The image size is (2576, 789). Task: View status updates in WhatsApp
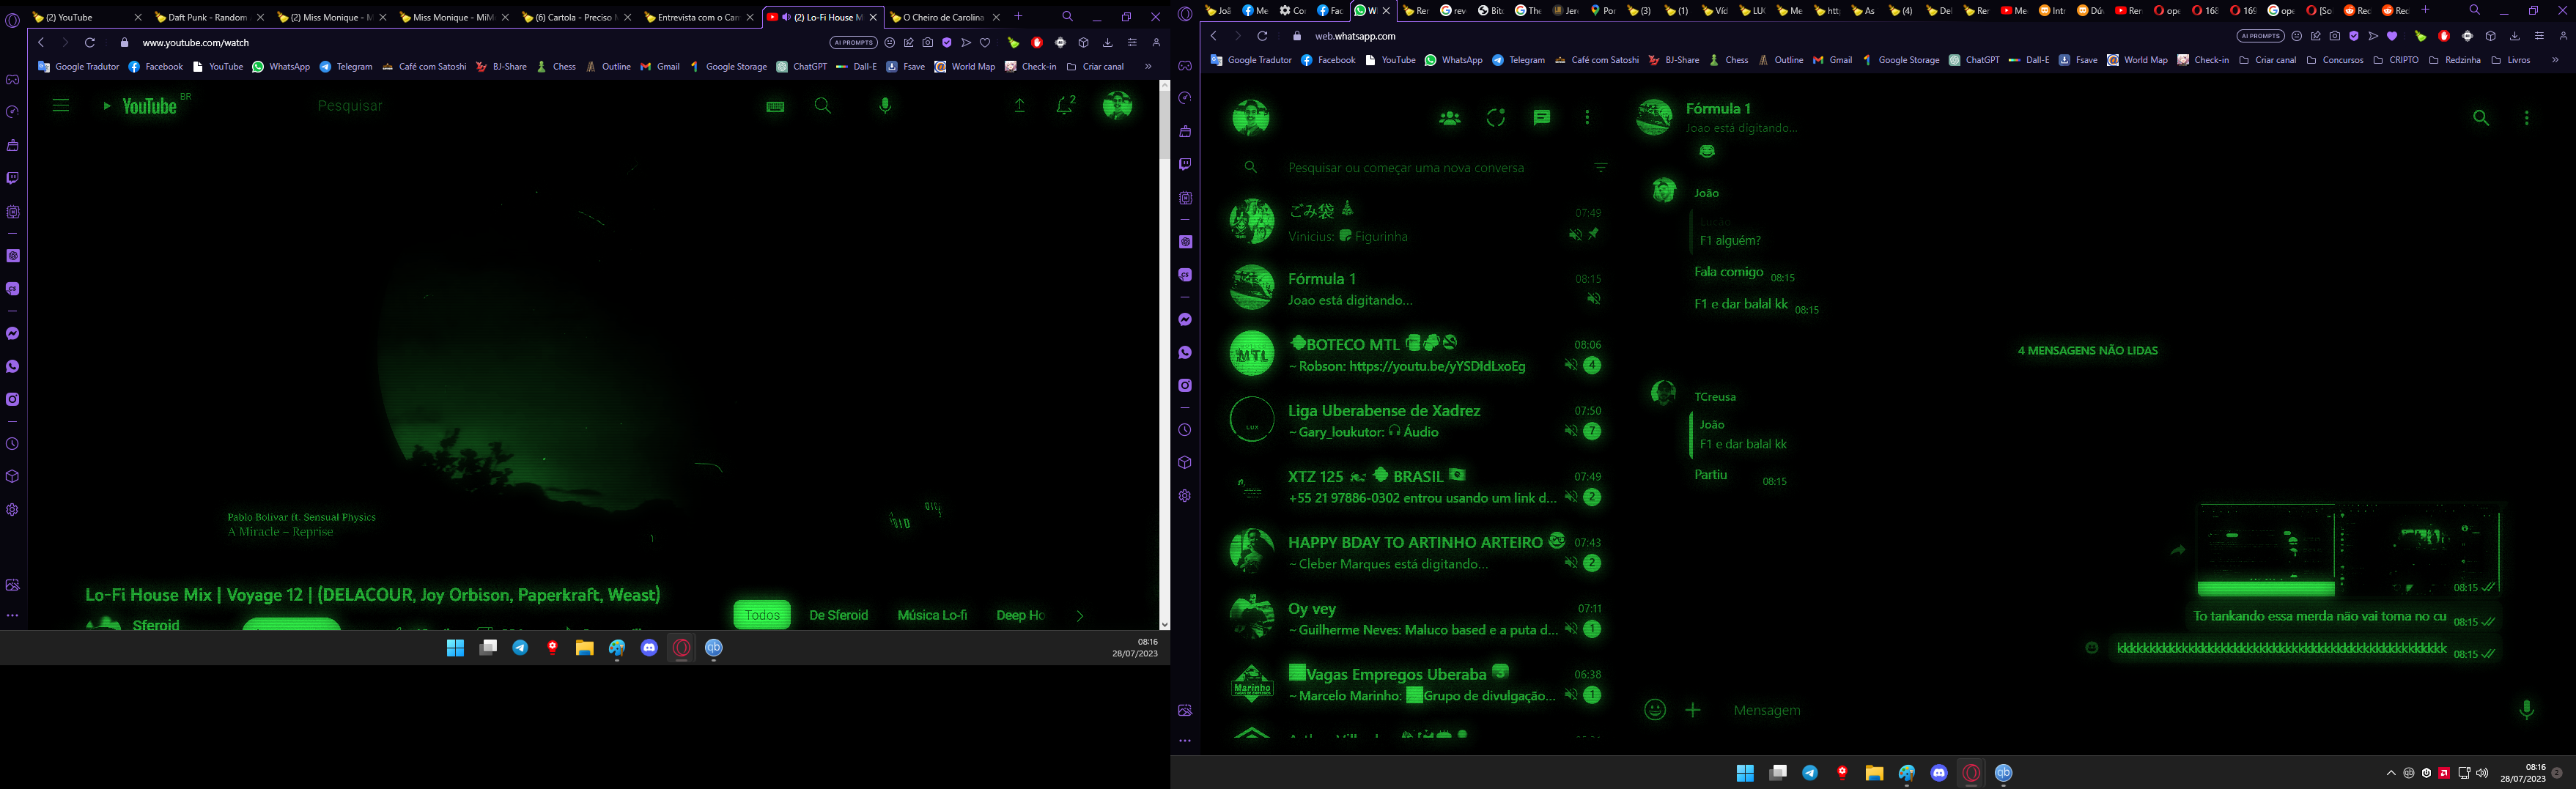click(1495, 117)
